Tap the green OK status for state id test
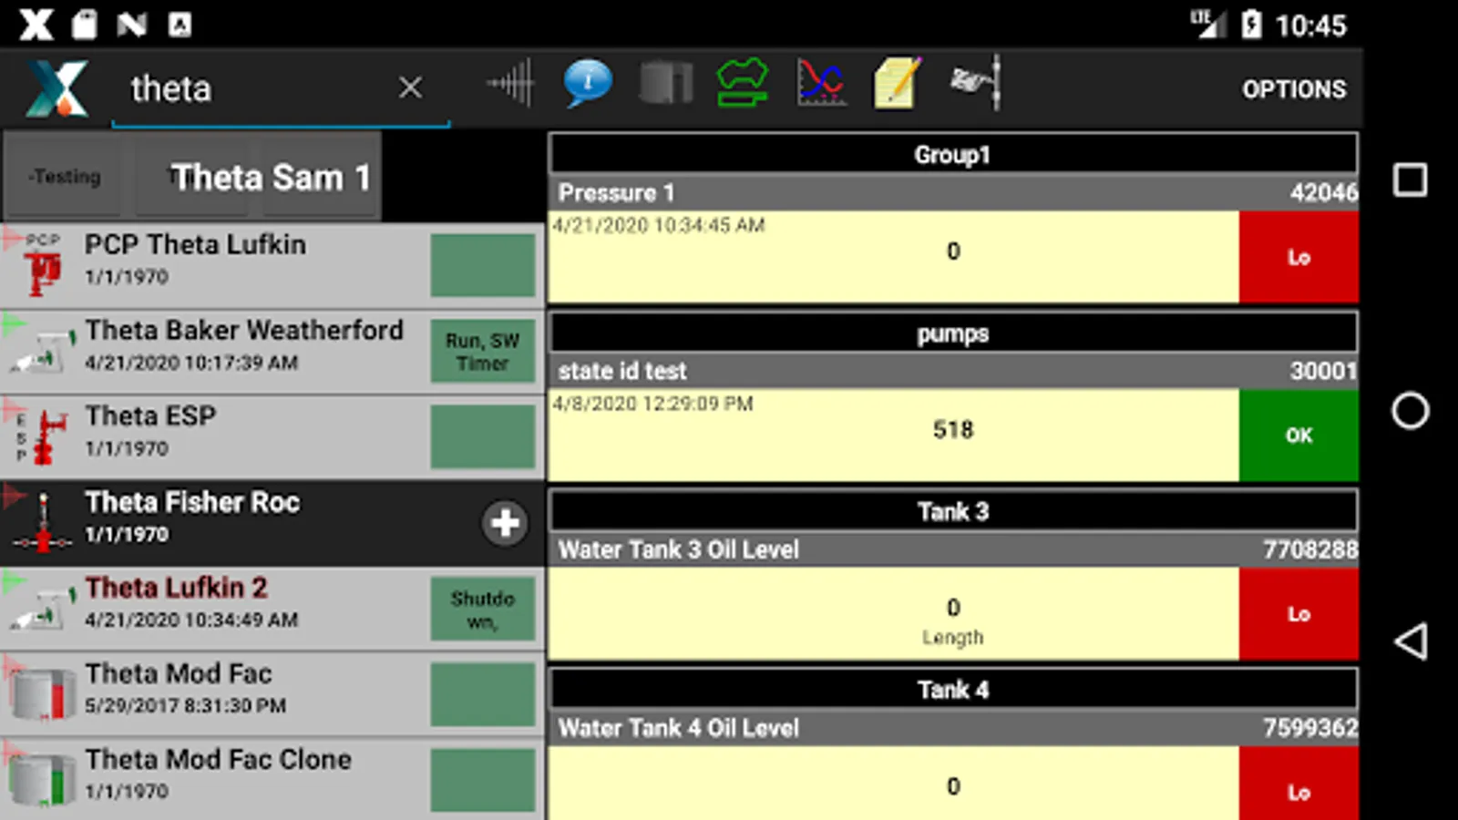The image size is (1458, 820). [1299, 436]
